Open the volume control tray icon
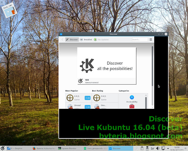 158,148
